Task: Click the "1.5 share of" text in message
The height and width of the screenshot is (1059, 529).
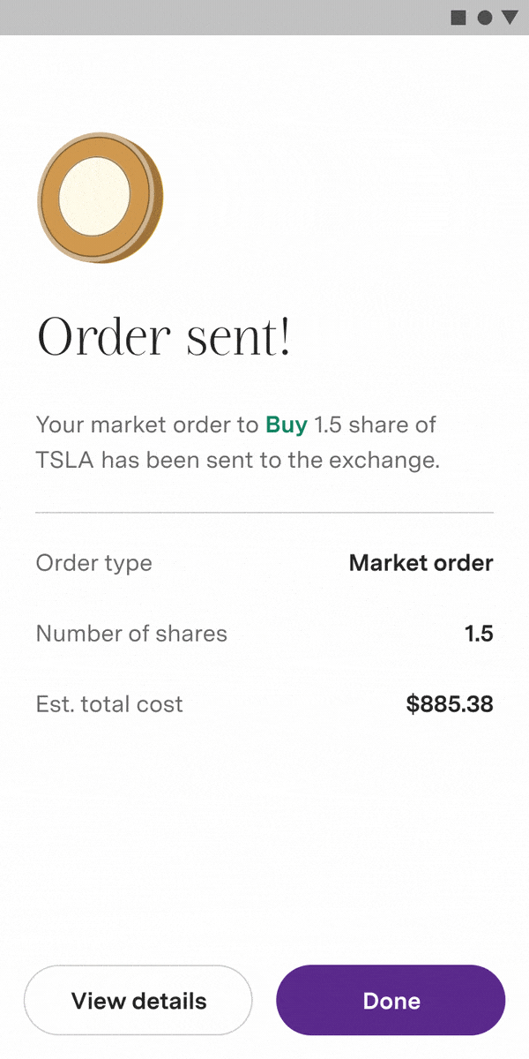Action: pyautogui.click(x=375, y=425)
